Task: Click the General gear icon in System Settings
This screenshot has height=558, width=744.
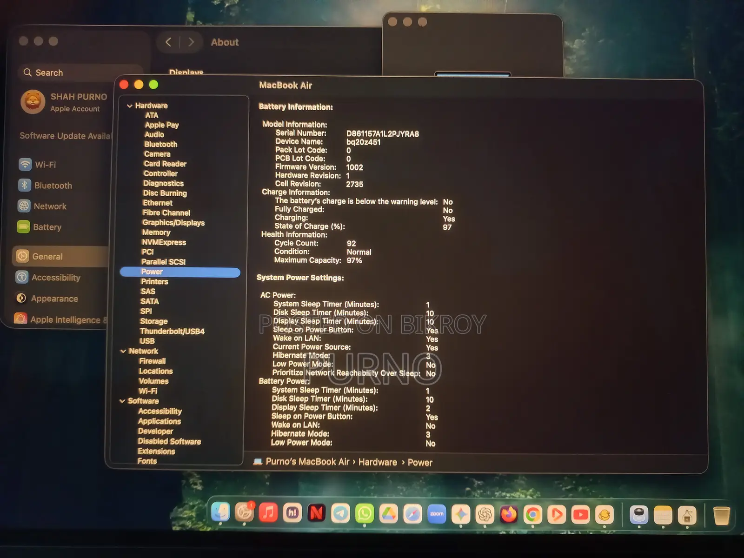Action: tap(22, 256)
